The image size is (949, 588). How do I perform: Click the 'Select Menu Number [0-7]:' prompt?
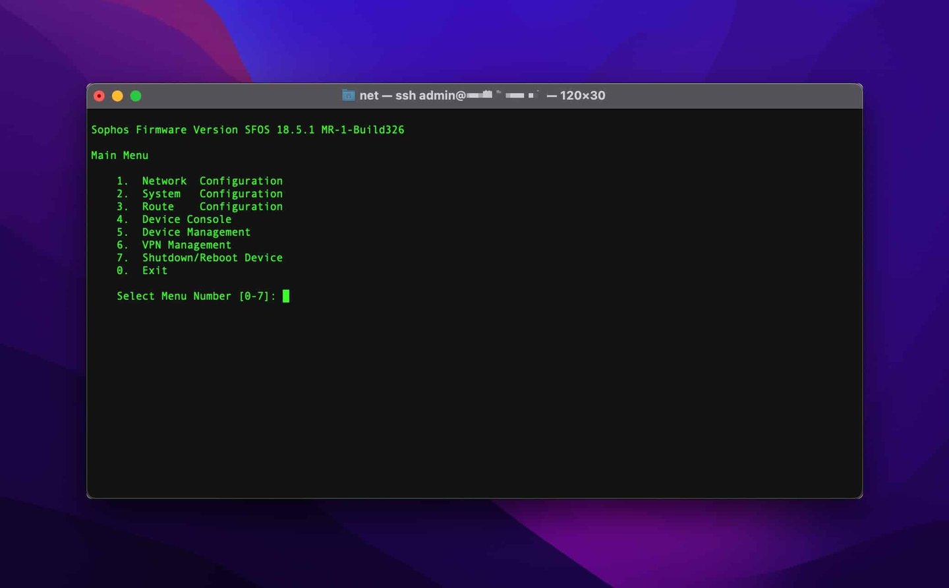(x=196, y=297)
